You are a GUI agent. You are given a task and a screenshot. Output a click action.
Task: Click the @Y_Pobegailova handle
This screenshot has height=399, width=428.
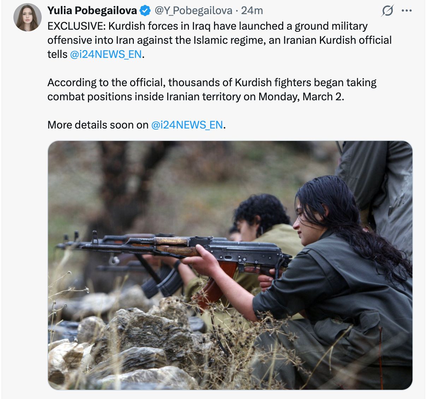(194, 11)
